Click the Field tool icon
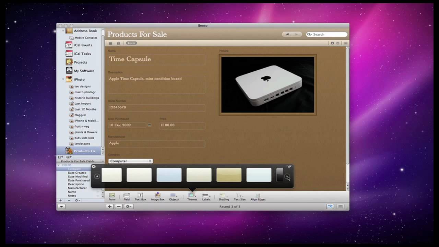 pyautogui.click(x=127, y=195)
